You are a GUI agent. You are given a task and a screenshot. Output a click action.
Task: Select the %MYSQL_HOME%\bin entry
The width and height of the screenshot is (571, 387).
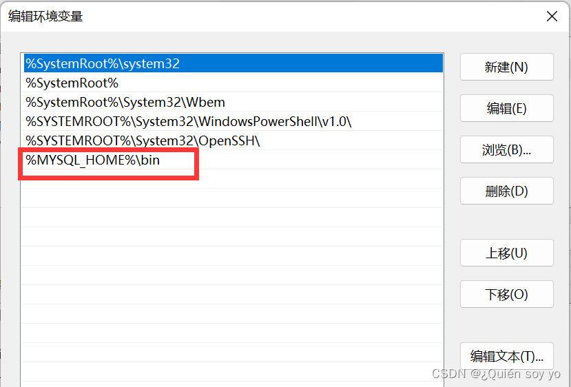(233, 160)
